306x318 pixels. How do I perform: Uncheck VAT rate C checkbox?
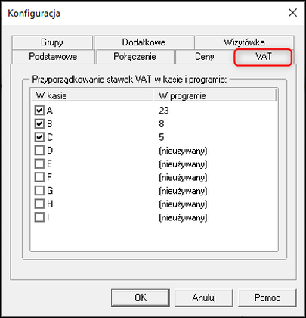click(39, 137)
